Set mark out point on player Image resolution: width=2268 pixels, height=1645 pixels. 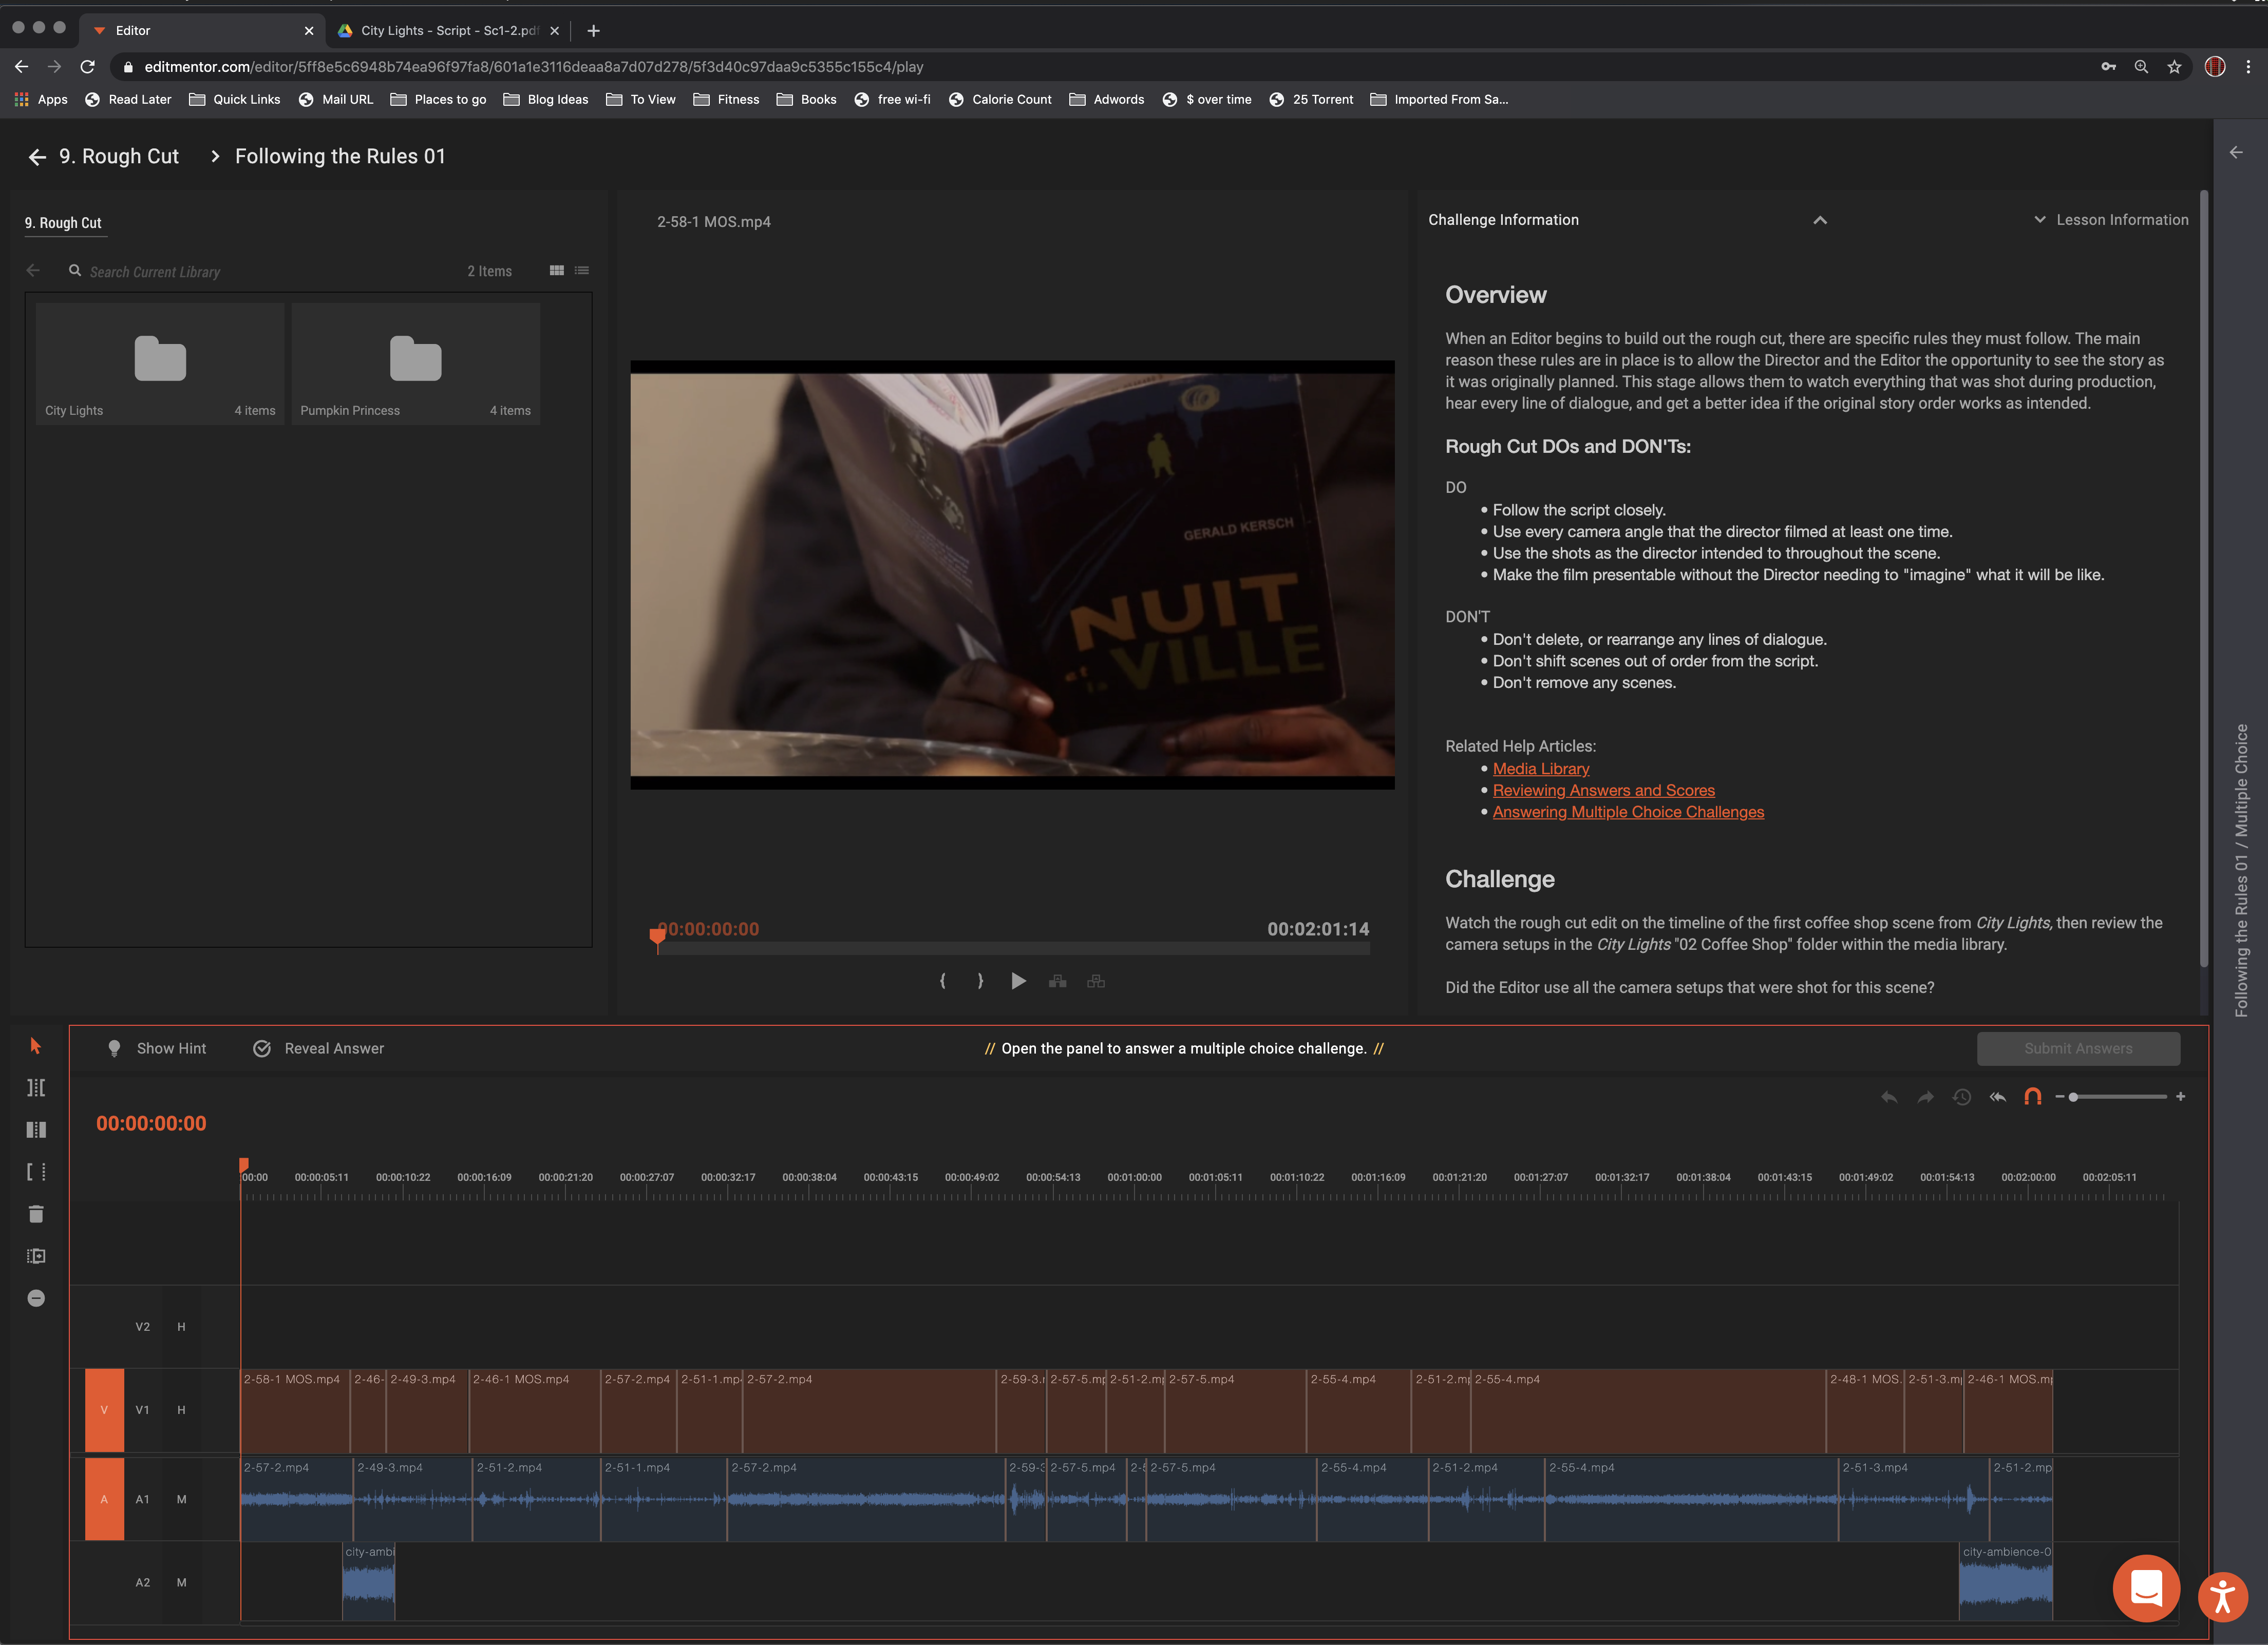[x=980, y=981]
